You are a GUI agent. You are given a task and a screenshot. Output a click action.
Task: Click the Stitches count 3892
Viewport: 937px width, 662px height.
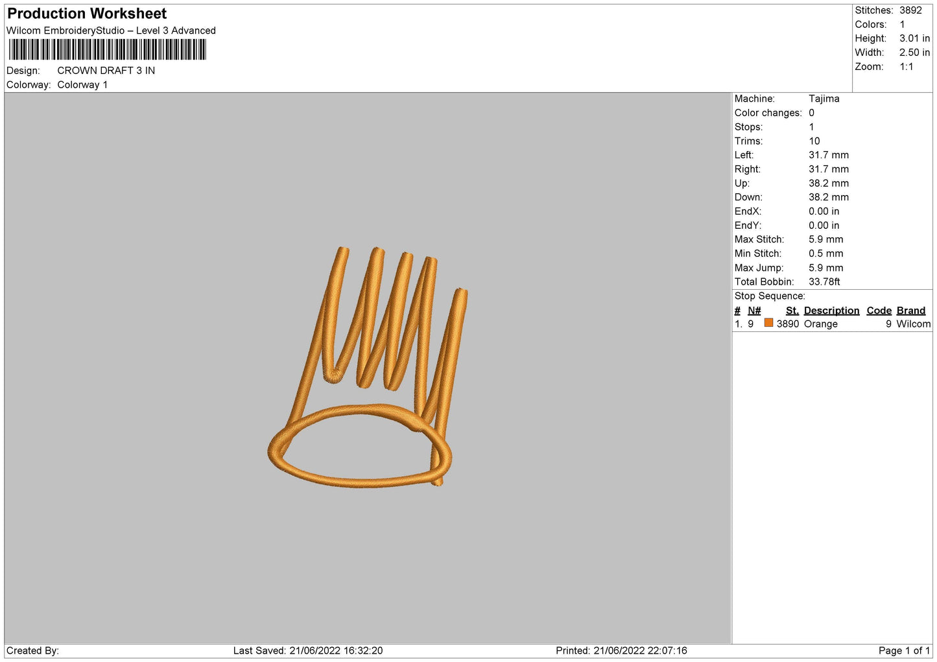pyautogui.click(x=910, y=10)
